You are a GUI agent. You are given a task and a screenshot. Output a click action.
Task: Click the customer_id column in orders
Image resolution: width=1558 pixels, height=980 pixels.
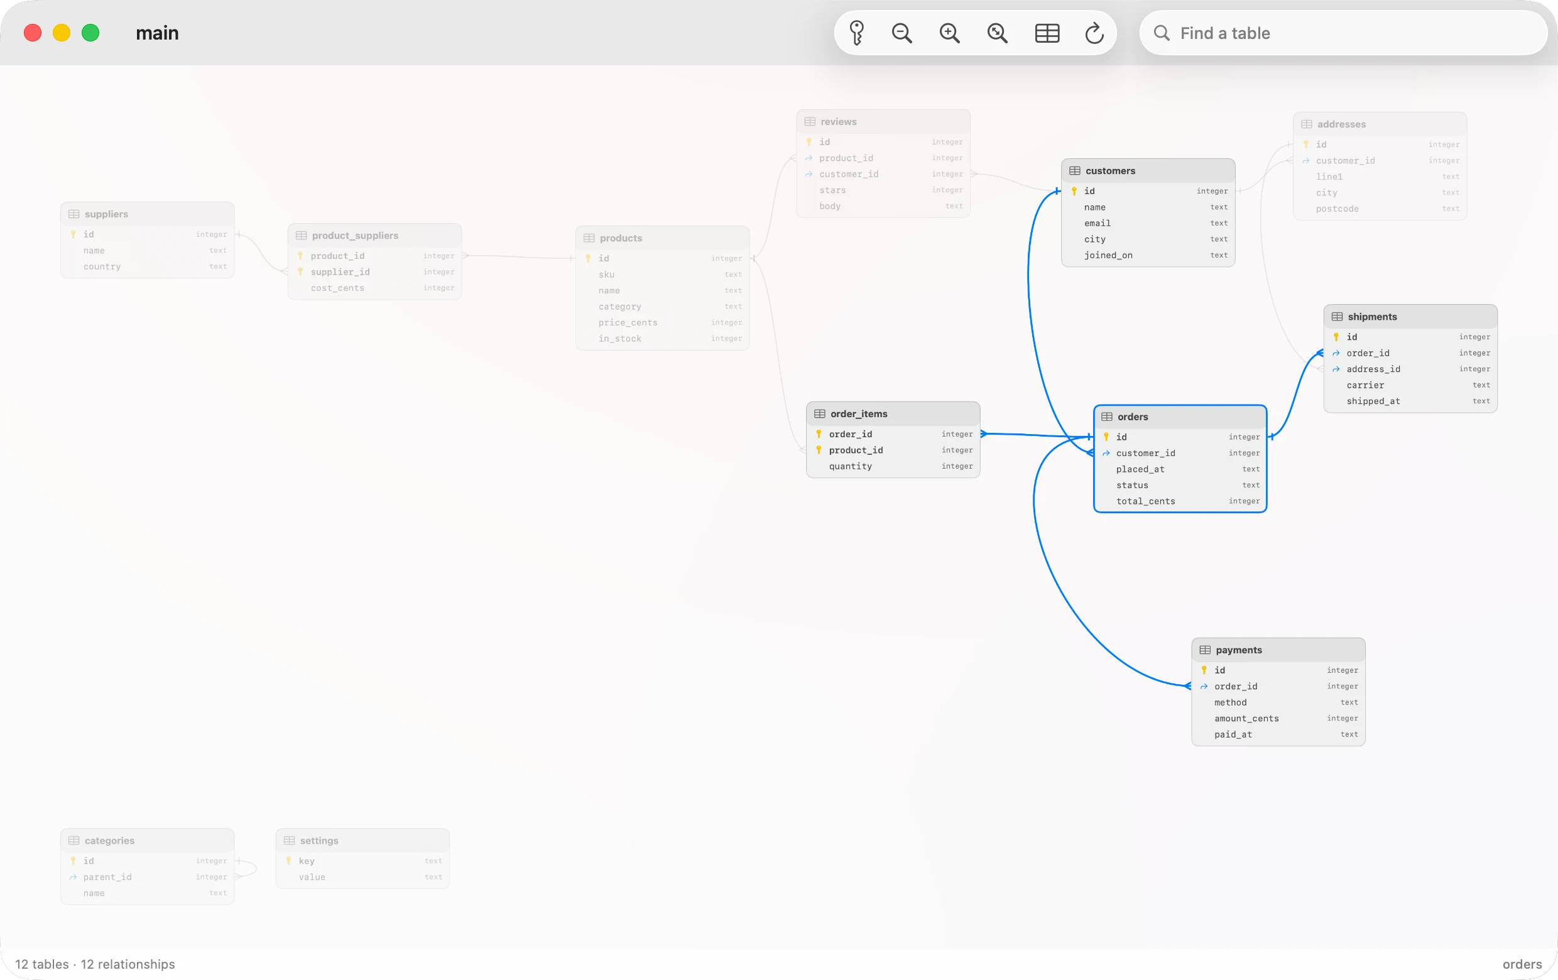1180,454
